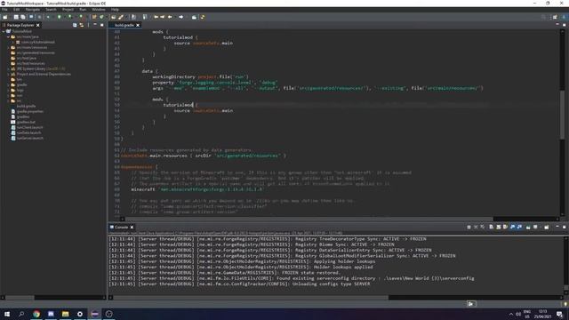Expand the src/main/resources folder
This screenshot has width=569, height=320.
point(8,47)
